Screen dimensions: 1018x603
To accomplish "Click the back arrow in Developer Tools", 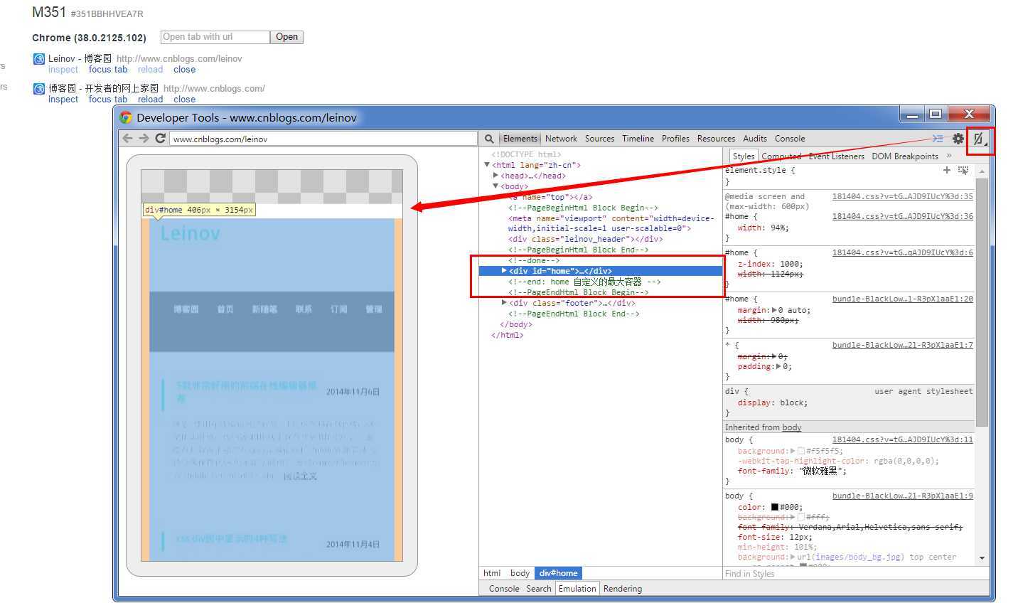I will pos(128,139).
